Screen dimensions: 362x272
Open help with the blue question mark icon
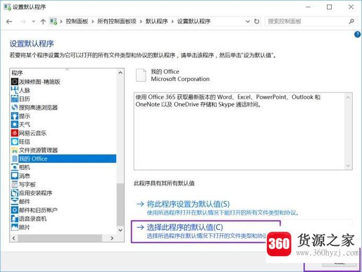[357, 34]
